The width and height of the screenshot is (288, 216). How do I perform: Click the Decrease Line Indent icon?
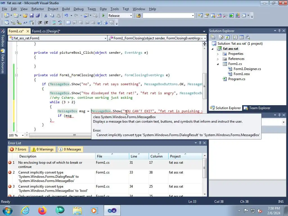point(40,22)
